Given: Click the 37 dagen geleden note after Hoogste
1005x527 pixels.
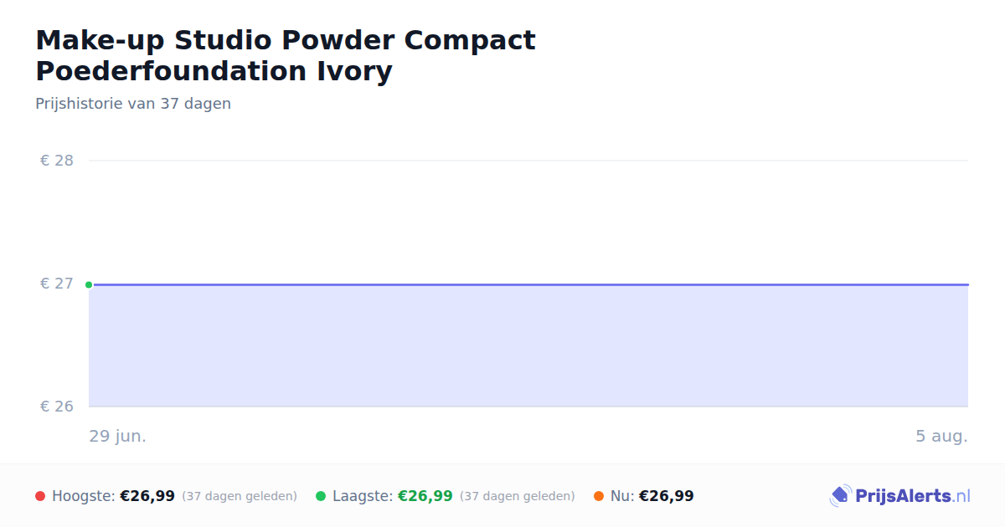Looking at the screenshot, I should pyautogui.click(x=240, y=496).
